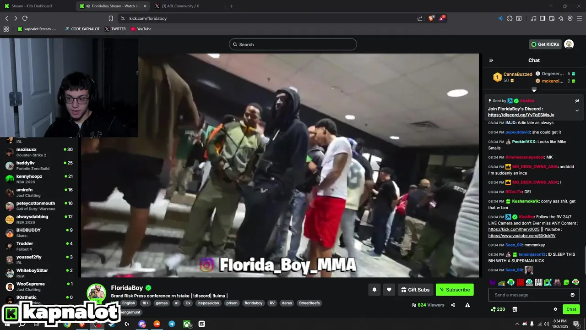Click the Kick search field
586x330 pixels.
(x=293, y=44)
